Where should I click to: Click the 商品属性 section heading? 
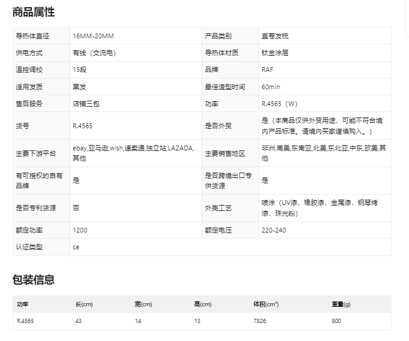point(34,11)
